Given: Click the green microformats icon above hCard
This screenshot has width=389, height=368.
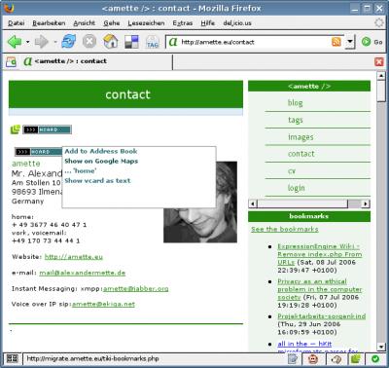Looking at the screenshot, I should 16,129.
